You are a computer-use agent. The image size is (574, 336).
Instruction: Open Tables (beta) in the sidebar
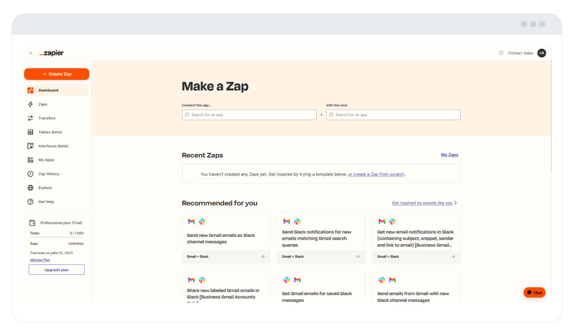pyautogui.click(x=57, y=132)
